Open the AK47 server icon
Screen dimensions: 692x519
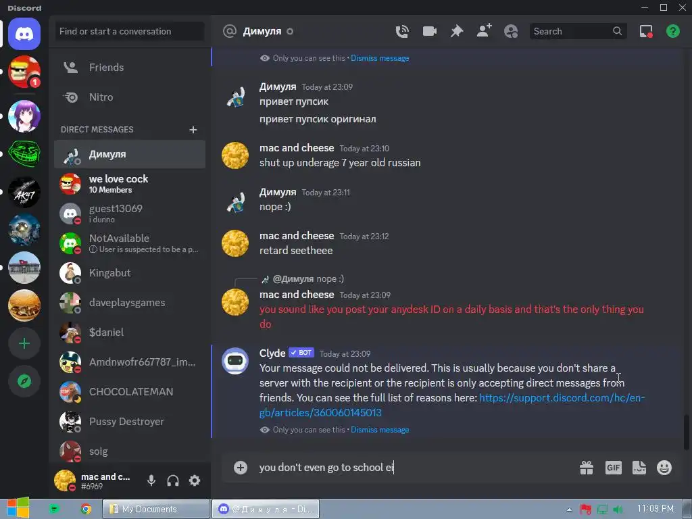pyautogui.click(x=24, y=192)
